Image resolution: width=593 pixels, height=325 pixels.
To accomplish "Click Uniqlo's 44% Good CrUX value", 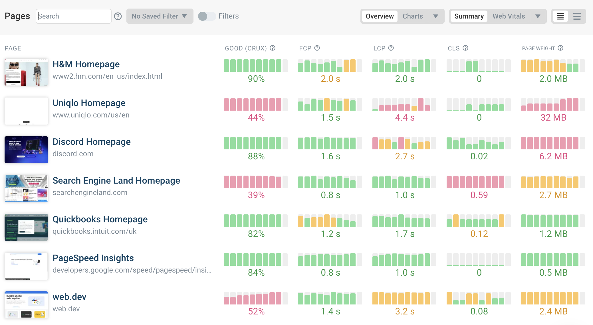I will click(256, 117).
